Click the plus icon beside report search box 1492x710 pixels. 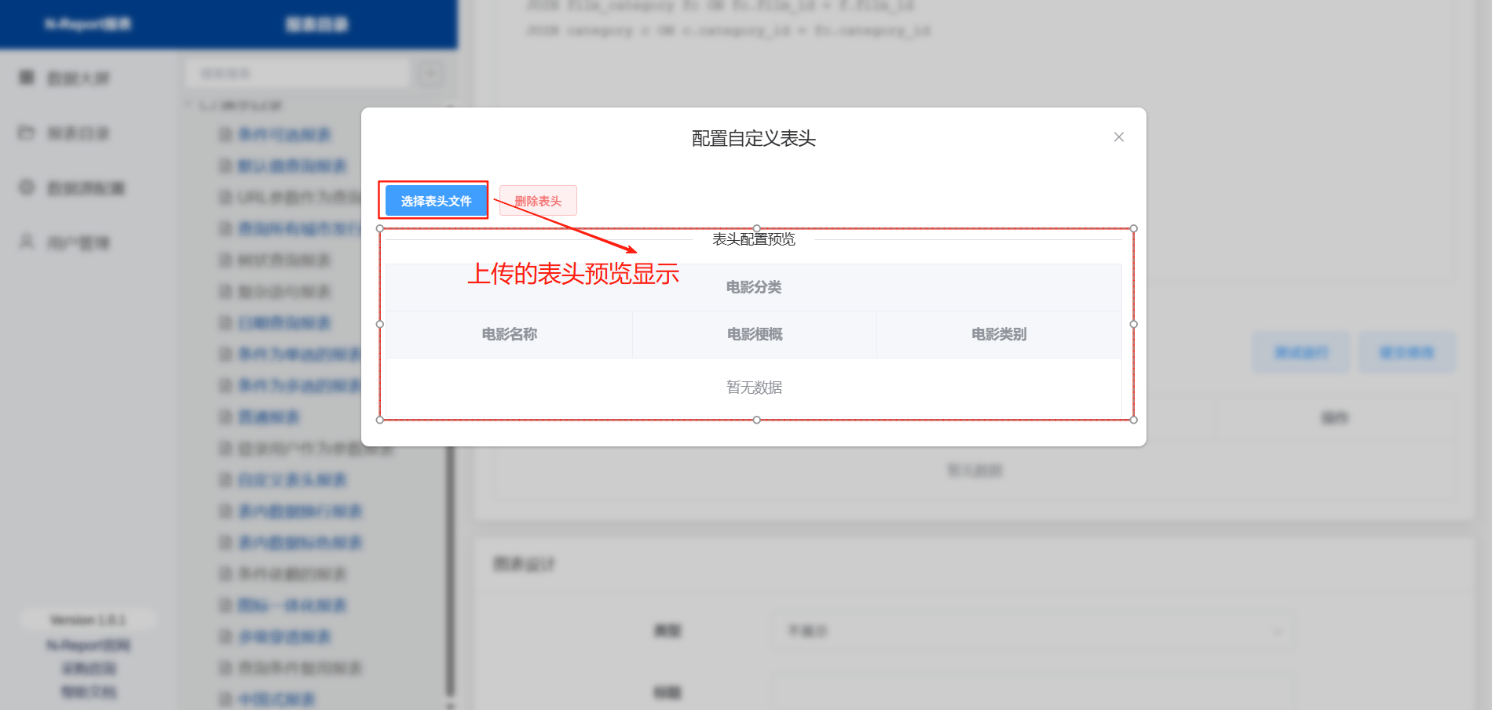430,75
